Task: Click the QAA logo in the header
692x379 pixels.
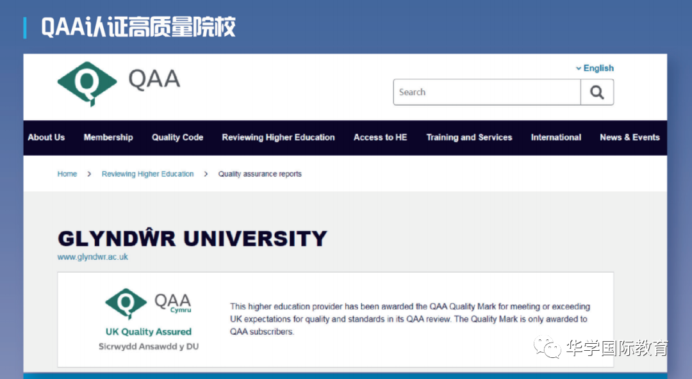Action: (x=119, y=83)
